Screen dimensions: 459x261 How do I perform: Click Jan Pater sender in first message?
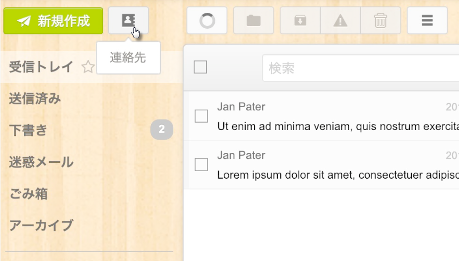pyautogui.click(x=241, y=107)
